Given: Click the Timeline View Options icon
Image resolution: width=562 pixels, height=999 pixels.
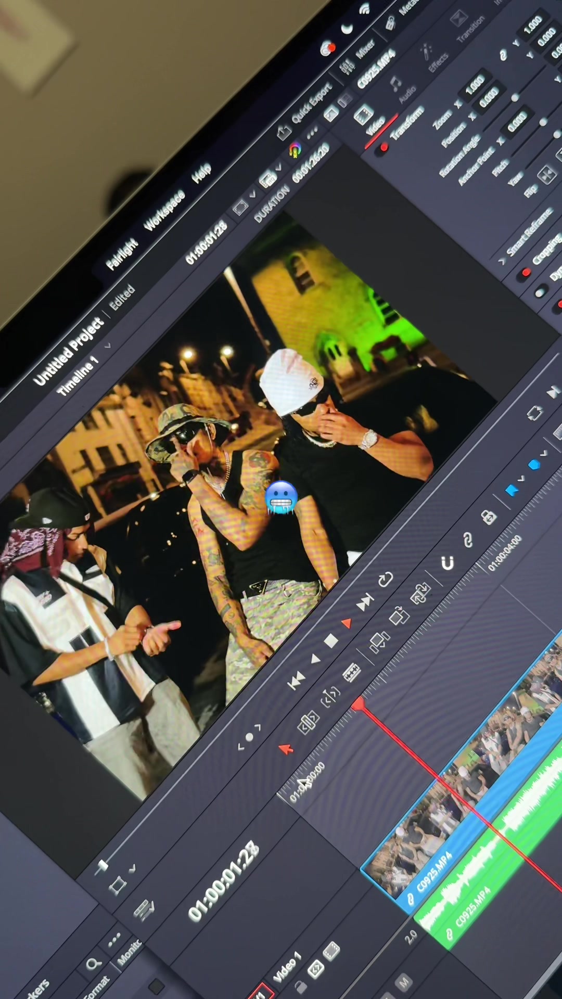Looking at the screenshot, I should (x=144, y=910).
